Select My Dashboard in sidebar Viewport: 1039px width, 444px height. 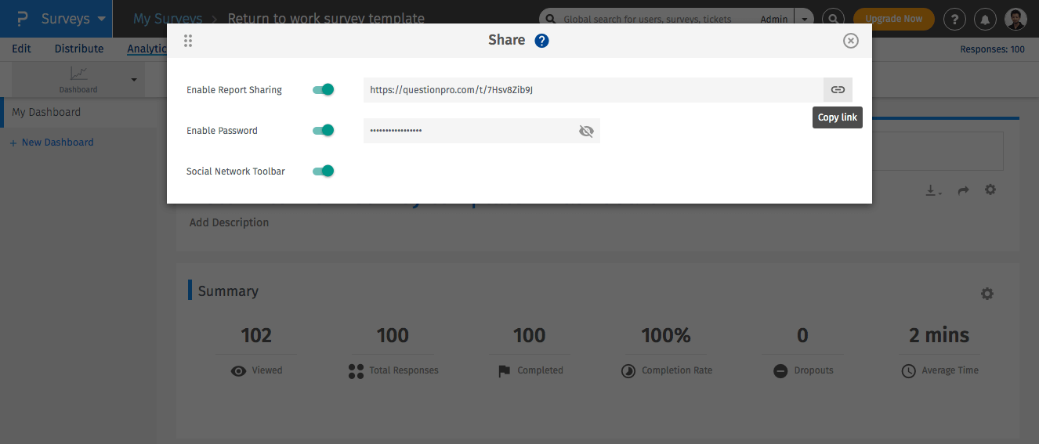point(46,112)
